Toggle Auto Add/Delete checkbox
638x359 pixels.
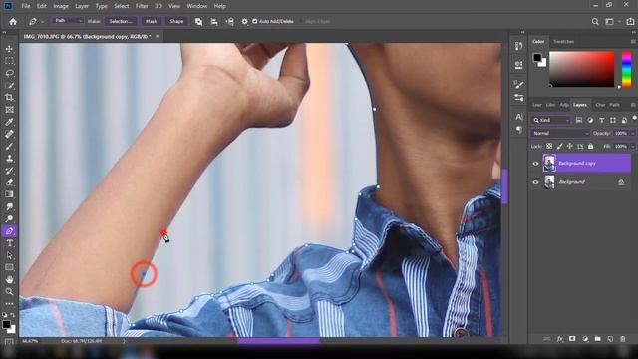coord(255,21)
